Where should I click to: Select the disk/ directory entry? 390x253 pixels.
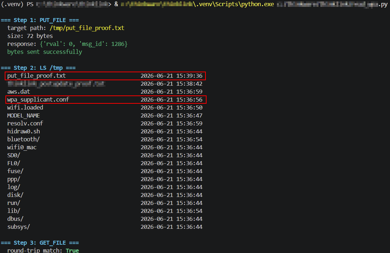[x=16, y=195]
